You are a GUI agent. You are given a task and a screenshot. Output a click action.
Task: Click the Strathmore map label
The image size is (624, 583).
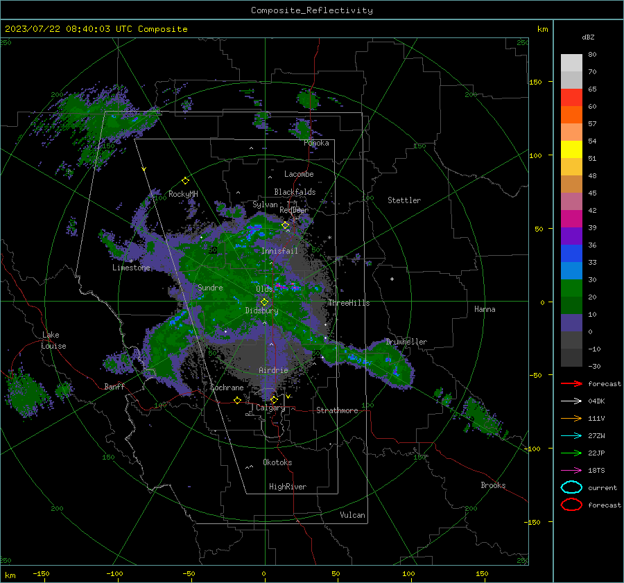337,410
